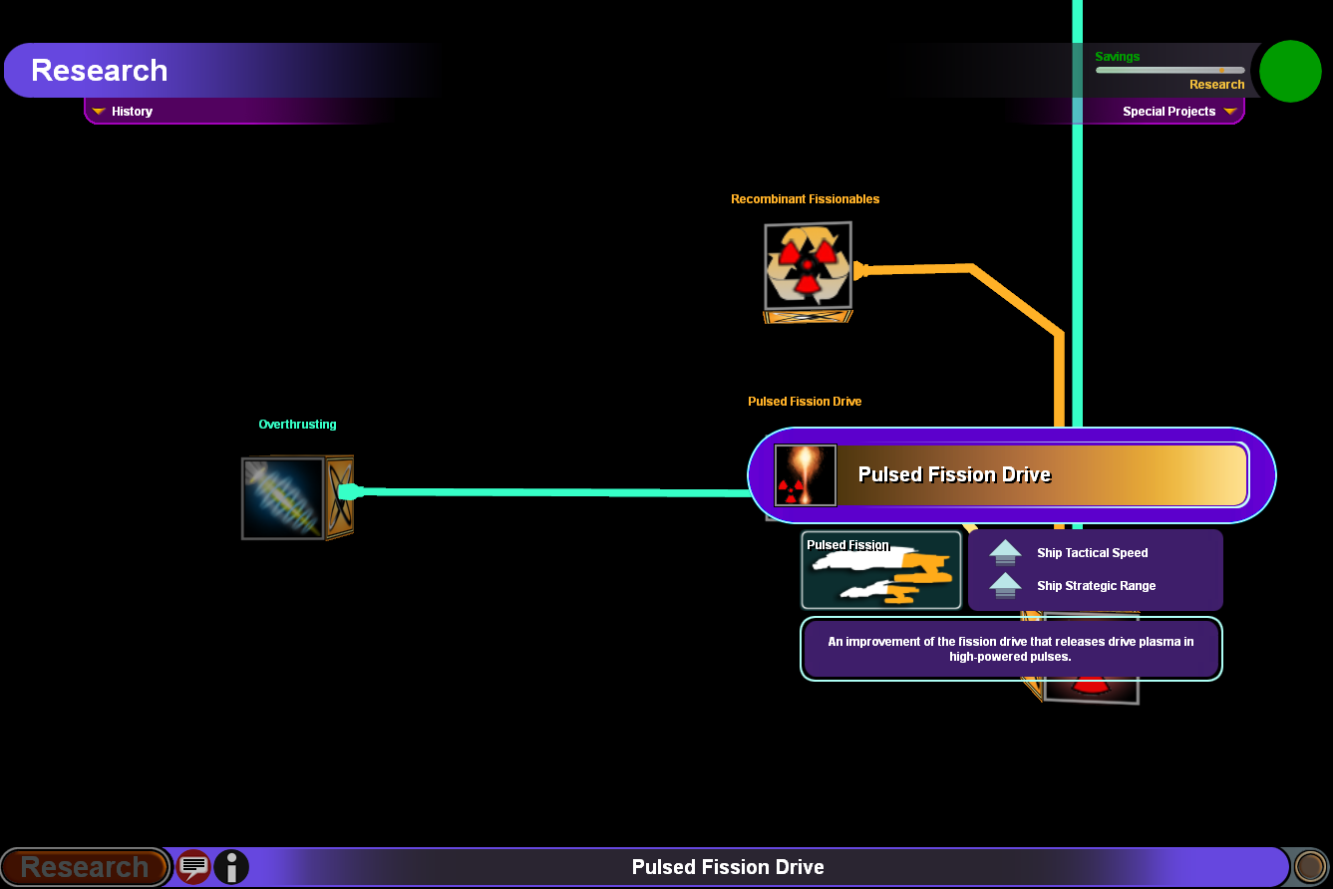Click the Ship Tactical Speed up-arrow icon
Screen dimensions: 1333x889
(x=1005, y=553)
